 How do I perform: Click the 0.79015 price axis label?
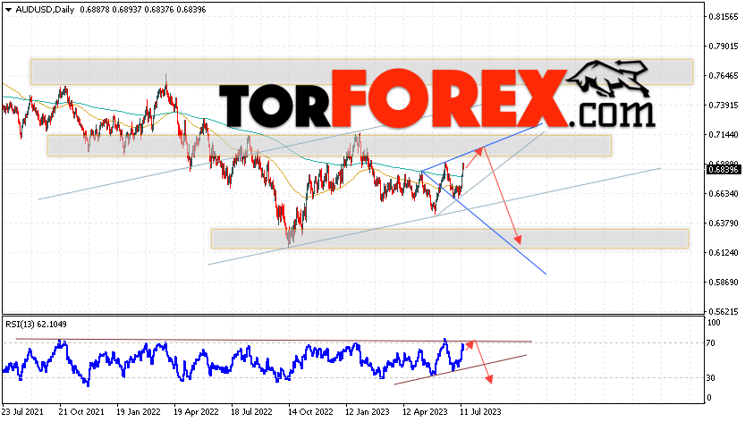(x=724, y=46)
